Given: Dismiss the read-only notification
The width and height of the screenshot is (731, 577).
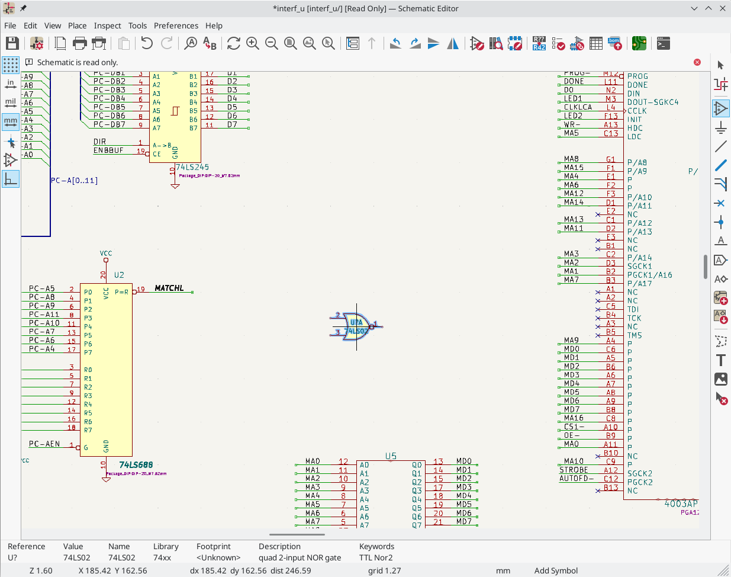Looking at the screenshot, I should (x=697, y=62).
